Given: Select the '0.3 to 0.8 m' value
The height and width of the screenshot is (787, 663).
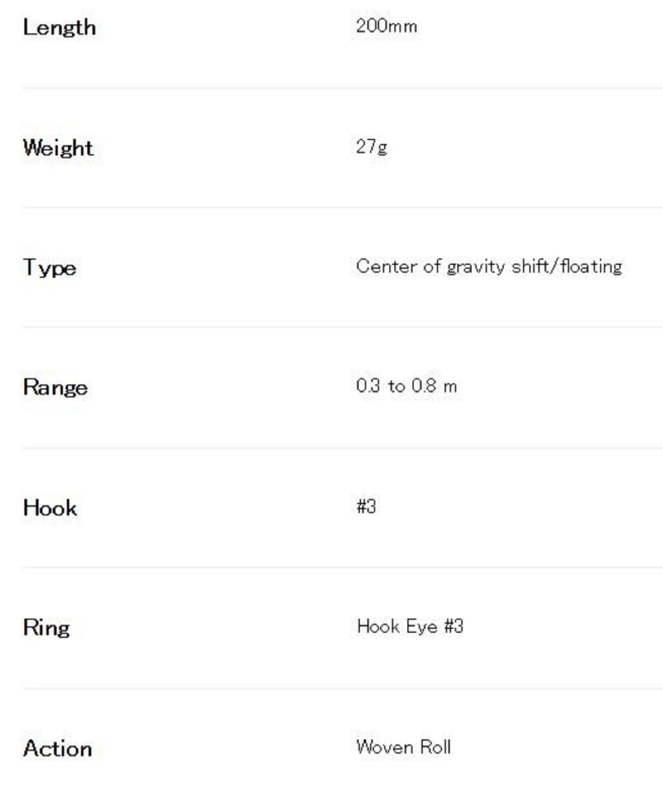Looking at the screenshot, I should click(407, 386).
